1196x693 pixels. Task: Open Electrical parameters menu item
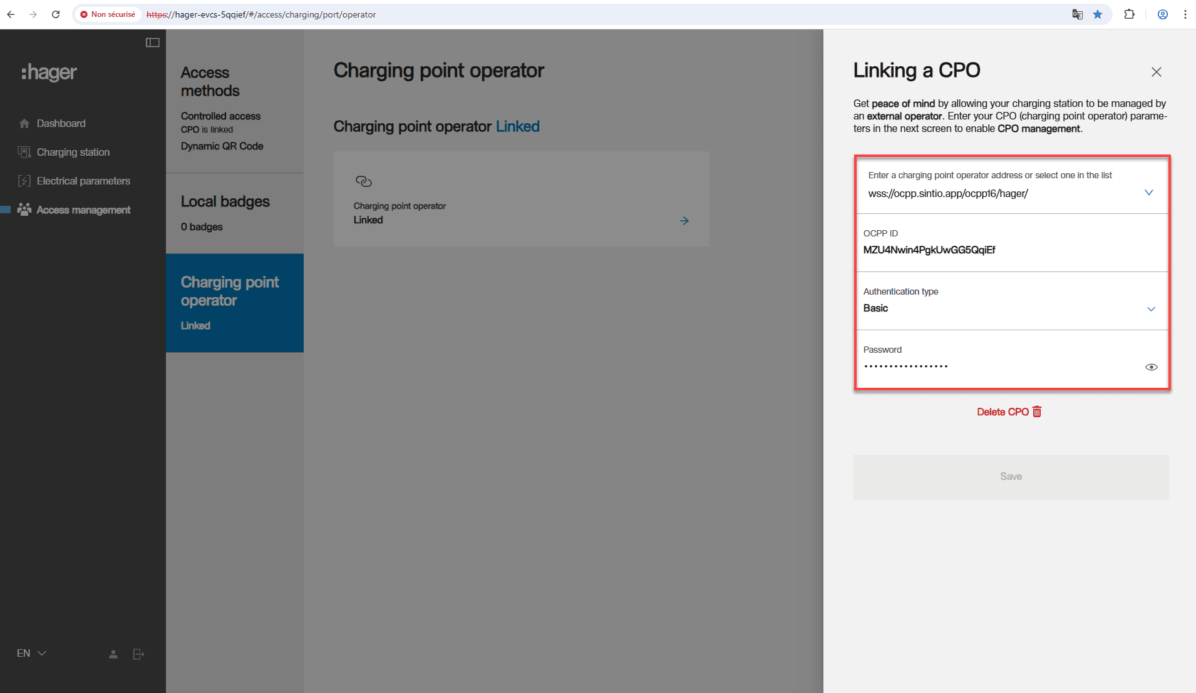click(83, 181)
